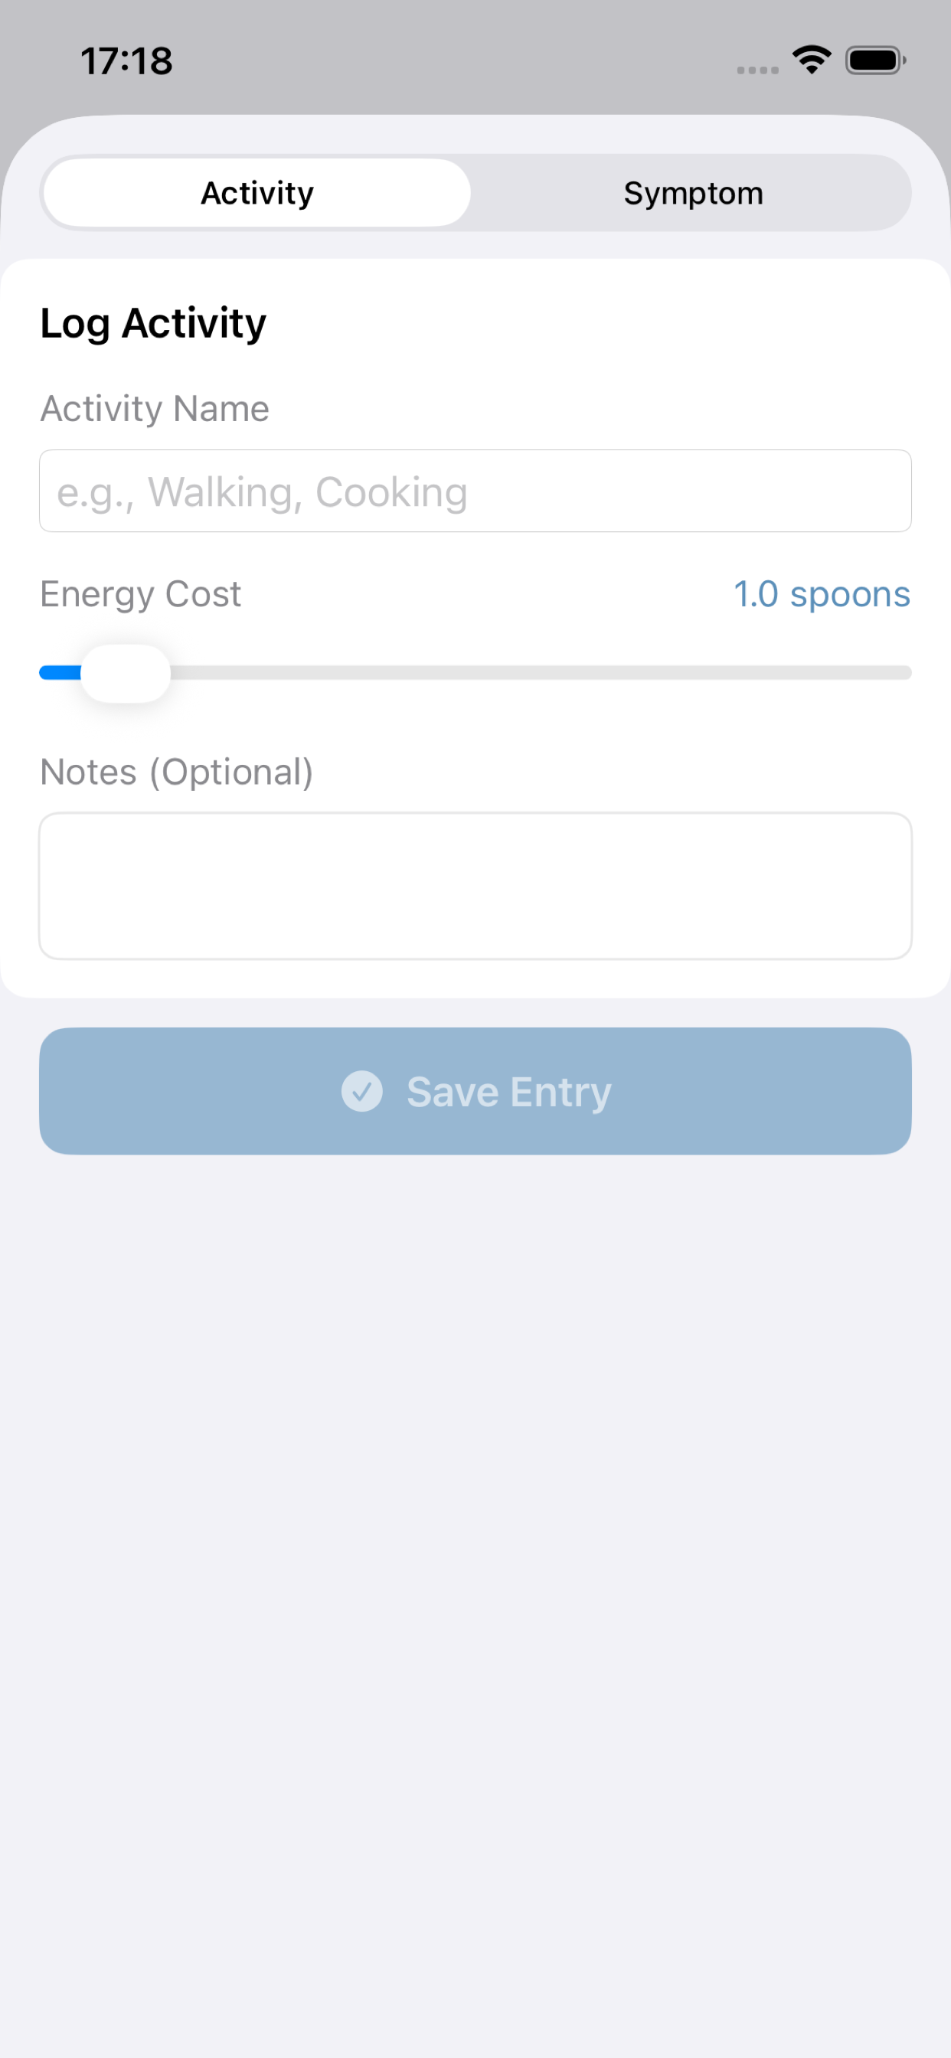Click the checkmark icon in Save Entry

[362, 1091]
